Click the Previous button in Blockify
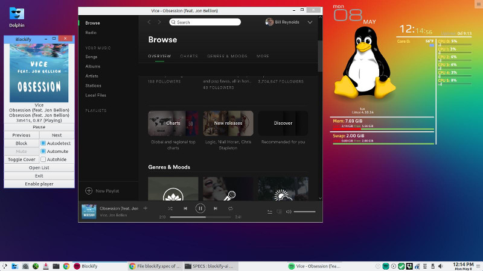Viewport: 483px width, 271px height. coord(21,135)
